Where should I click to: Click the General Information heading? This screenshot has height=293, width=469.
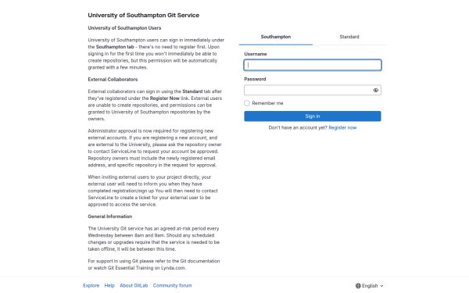pyautogui.click(x=109, y=216)
